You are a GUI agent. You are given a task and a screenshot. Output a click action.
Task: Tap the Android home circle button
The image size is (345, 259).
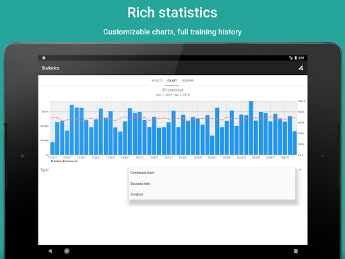(67, 251)
